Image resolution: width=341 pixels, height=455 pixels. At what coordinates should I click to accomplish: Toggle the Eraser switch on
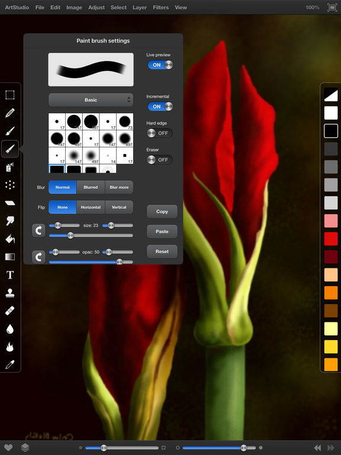pyautogui.click(x=160, y=159)
